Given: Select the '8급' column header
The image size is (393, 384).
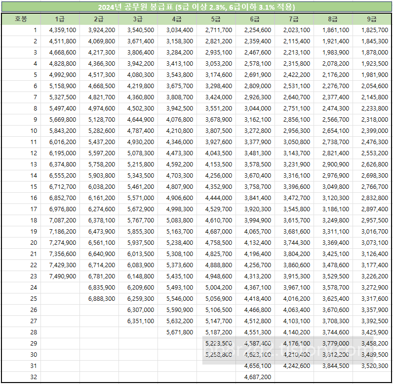Looking at the screenshot, I should [x=333, y=19].
